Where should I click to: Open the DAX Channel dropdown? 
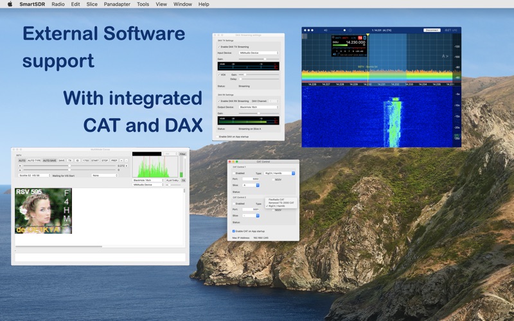point(274,101)
